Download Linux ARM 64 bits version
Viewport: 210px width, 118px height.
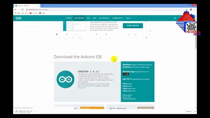(x=129, y=91)
